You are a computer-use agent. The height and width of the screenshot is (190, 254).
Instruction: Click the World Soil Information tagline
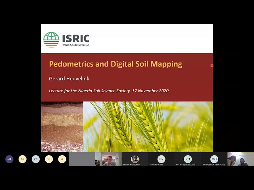coord(76,45)
